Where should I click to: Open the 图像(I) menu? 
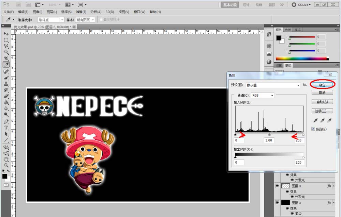pos(38,12)
